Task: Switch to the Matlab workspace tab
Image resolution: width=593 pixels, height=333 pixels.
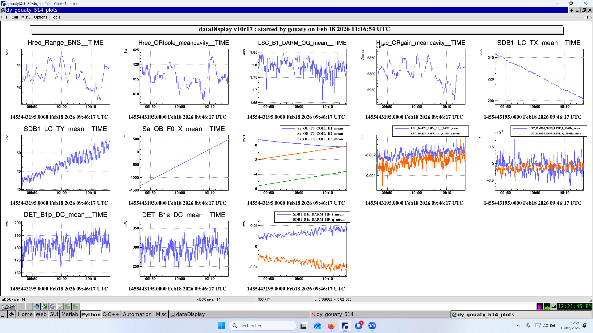Action: point(69,314)
